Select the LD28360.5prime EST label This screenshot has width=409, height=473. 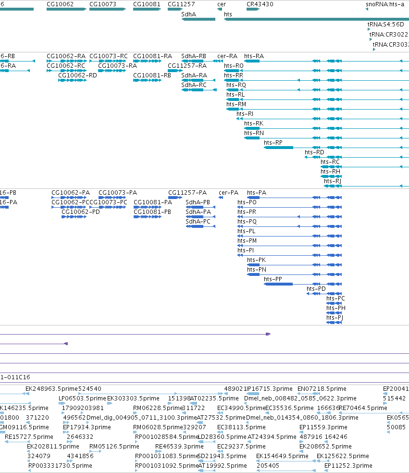222,437
